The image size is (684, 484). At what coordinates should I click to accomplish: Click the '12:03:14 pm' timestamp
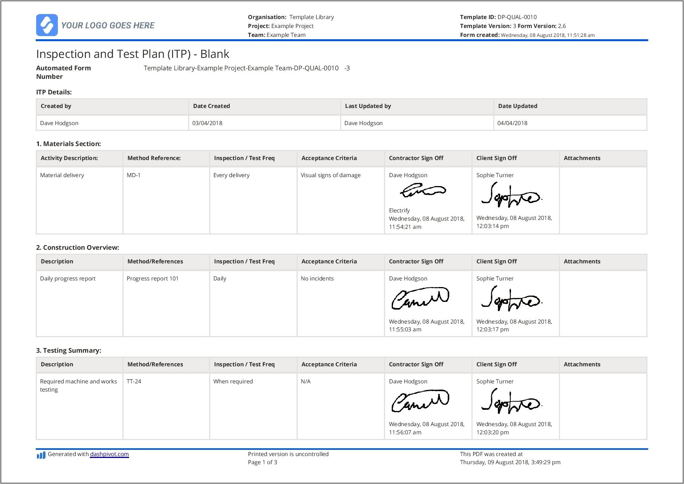click(x=492, y=226)
